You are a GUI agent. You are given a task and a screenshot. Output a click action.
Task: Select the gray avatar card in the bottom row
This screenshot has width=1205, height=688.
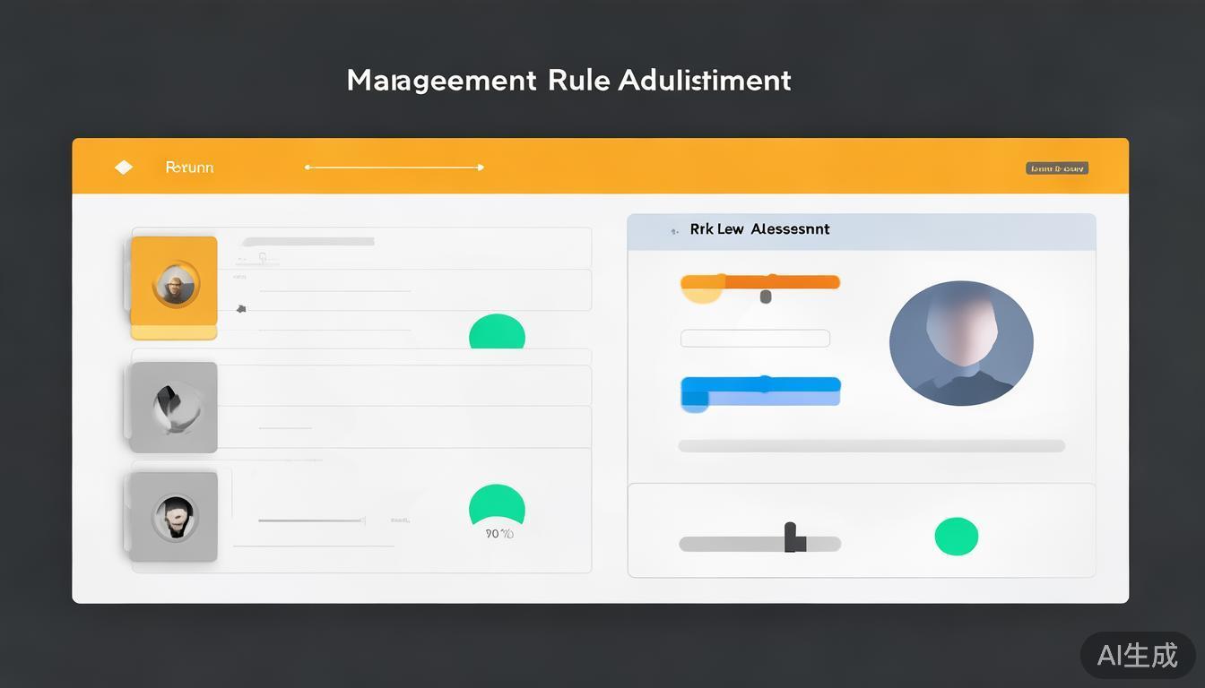pyautogui.click(x=174, y=517)
